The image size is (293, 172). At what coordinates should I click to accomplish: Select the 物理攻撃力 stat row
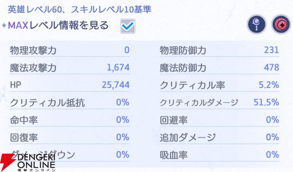click(70, 50)
